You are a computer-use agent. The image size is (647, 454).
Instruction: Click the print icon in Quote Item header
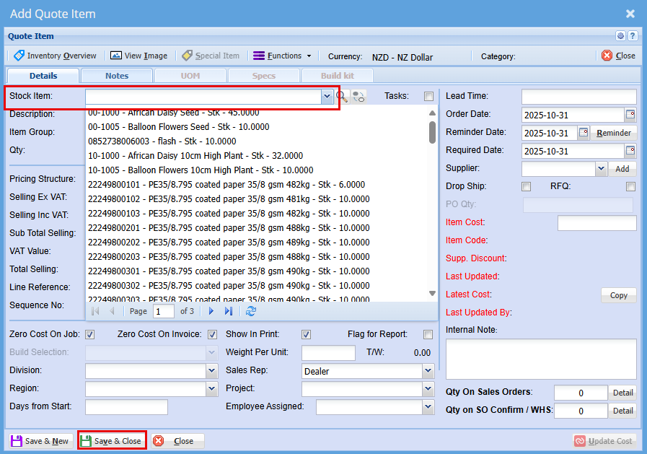click(620, 36)
